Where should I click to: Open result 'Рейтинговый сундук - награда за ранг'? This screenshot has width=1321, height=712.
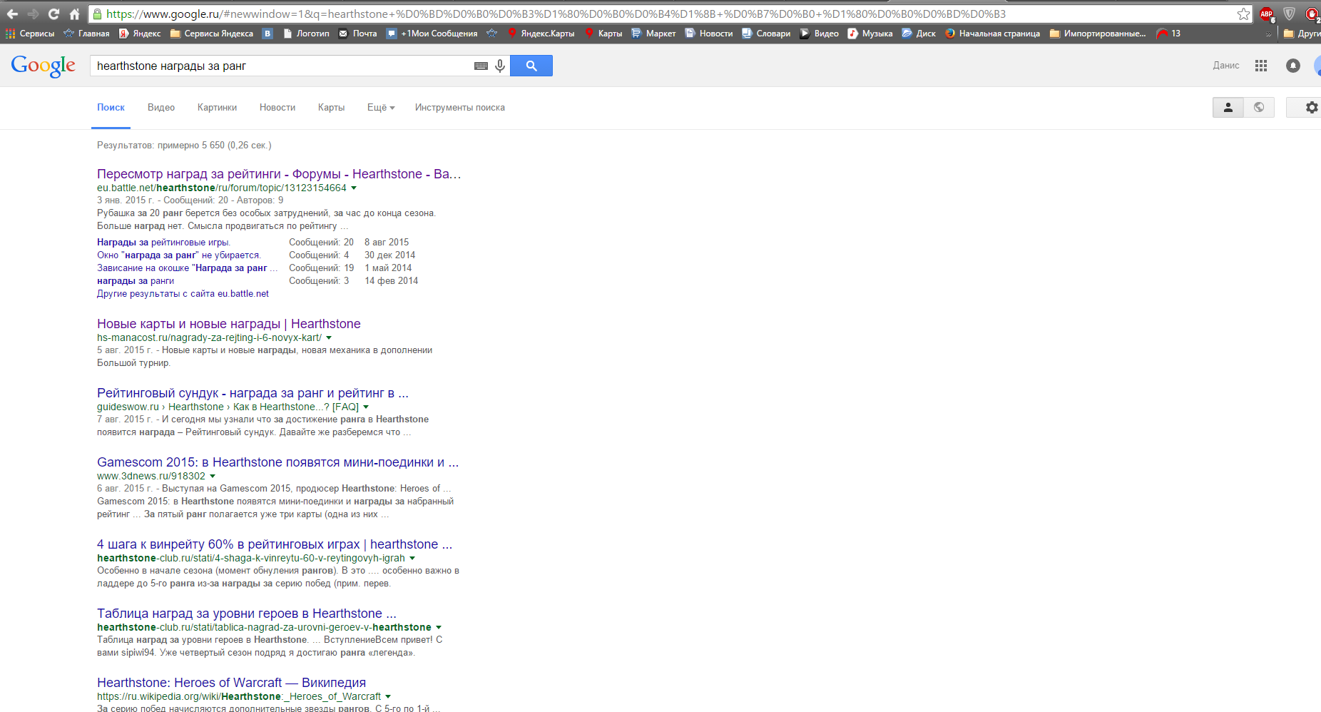(x=253, y=393)
